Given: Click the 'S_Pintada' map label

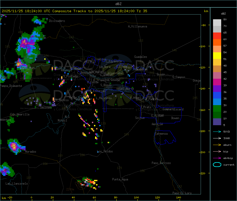Looking at the screenshot, I should coord(70,76).
